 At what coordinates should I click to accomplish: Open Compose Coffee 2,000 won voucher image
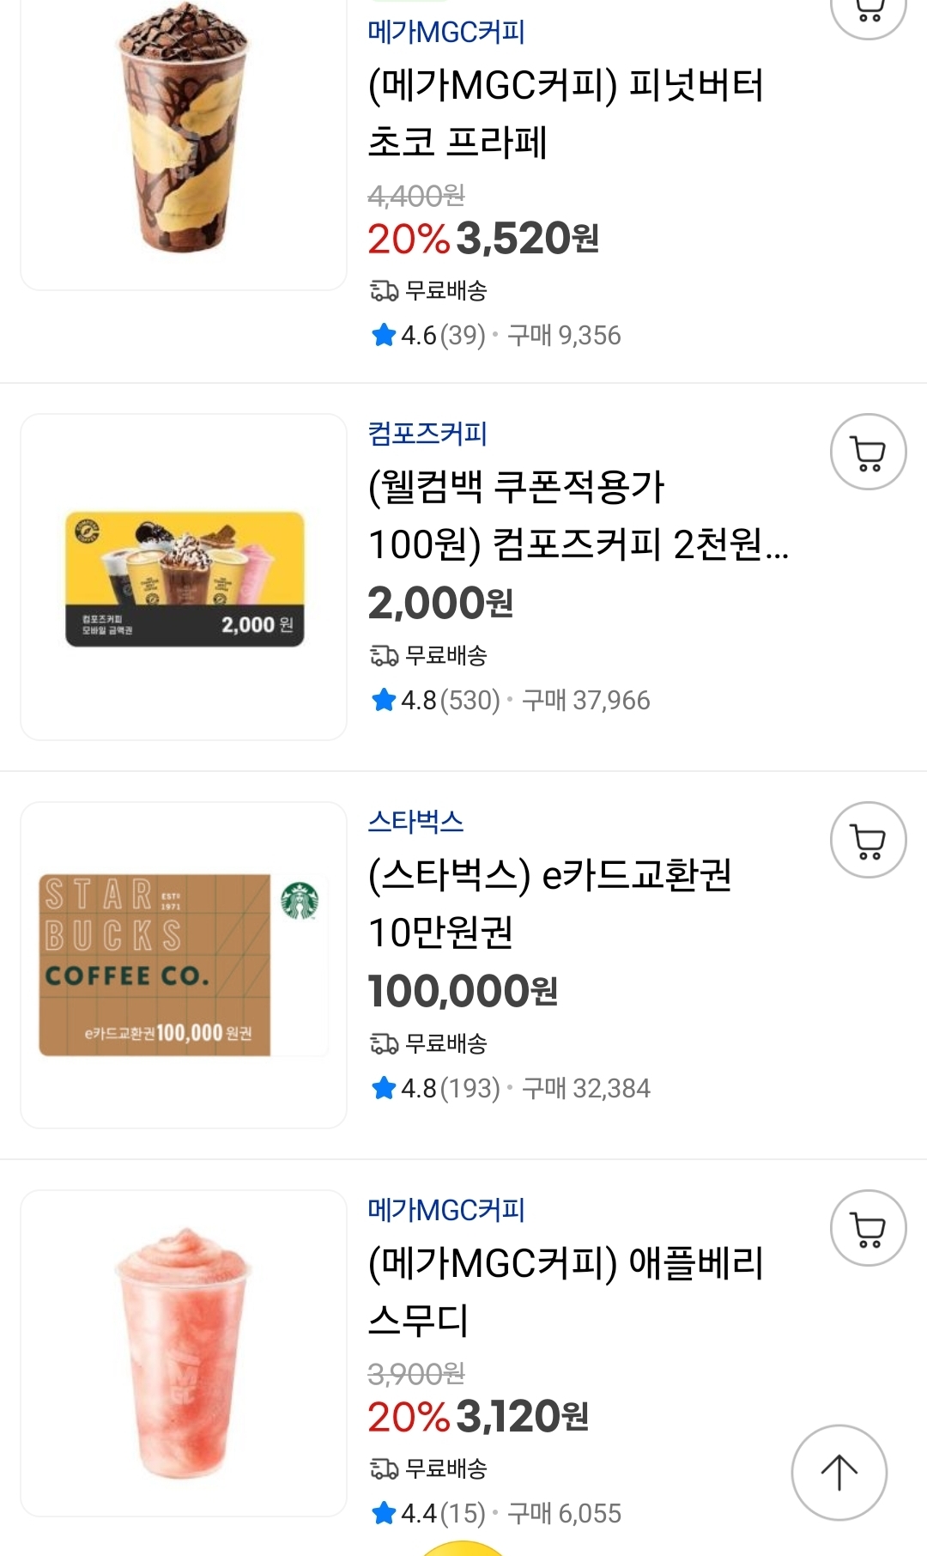184,577
